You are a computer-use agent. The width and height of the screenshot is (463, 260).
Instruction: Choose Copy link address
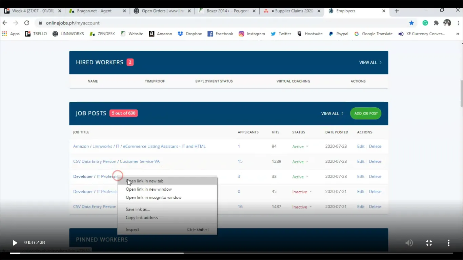click(167, 218)
